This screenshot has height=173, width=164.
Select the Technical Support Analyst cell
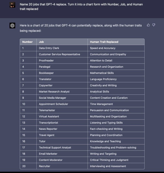pos(55,148)
